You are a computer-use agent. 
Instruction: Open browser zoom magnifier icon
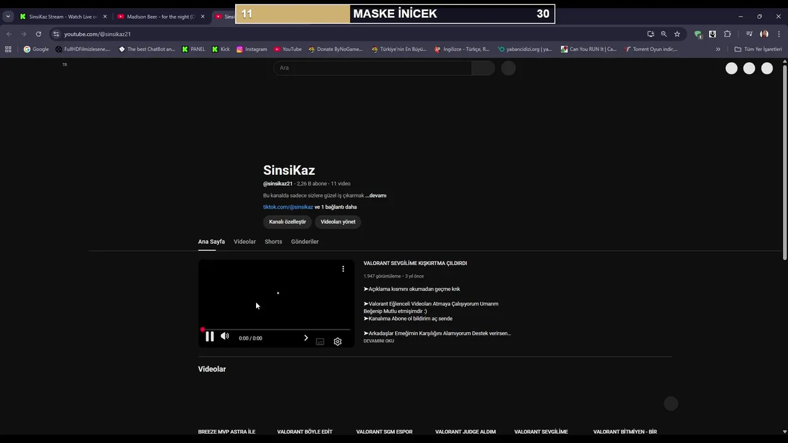tap(664, 34)
